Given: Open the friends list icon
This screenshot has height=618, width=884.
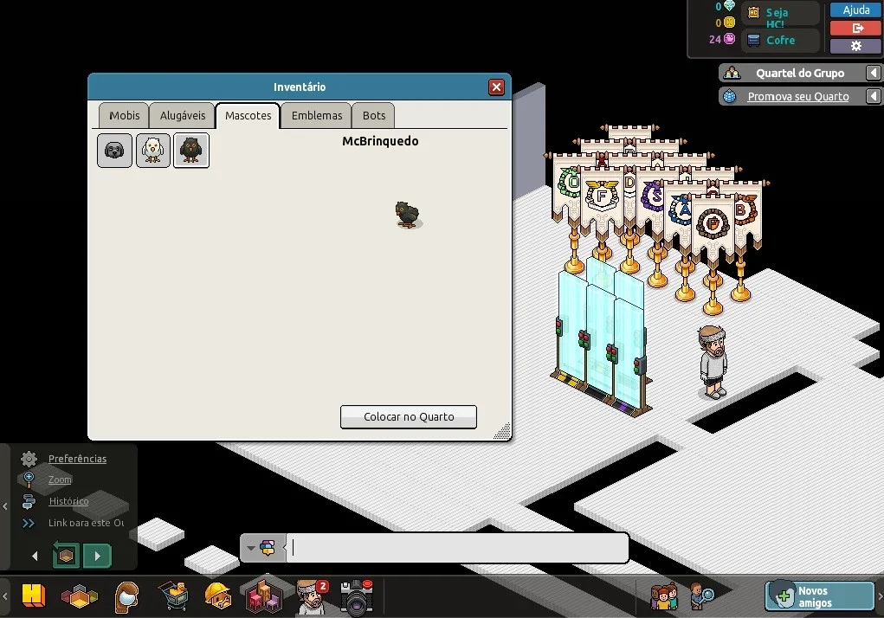Looking at the screenshot, I should [663, 596].
